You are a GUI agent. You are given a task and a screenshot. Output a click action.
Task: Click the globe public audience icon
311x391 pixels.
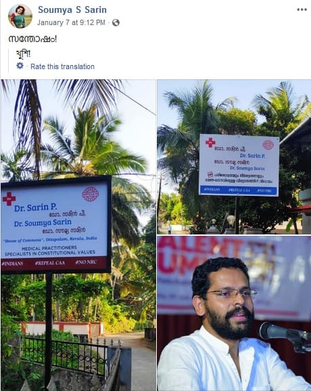pos(116,22)
